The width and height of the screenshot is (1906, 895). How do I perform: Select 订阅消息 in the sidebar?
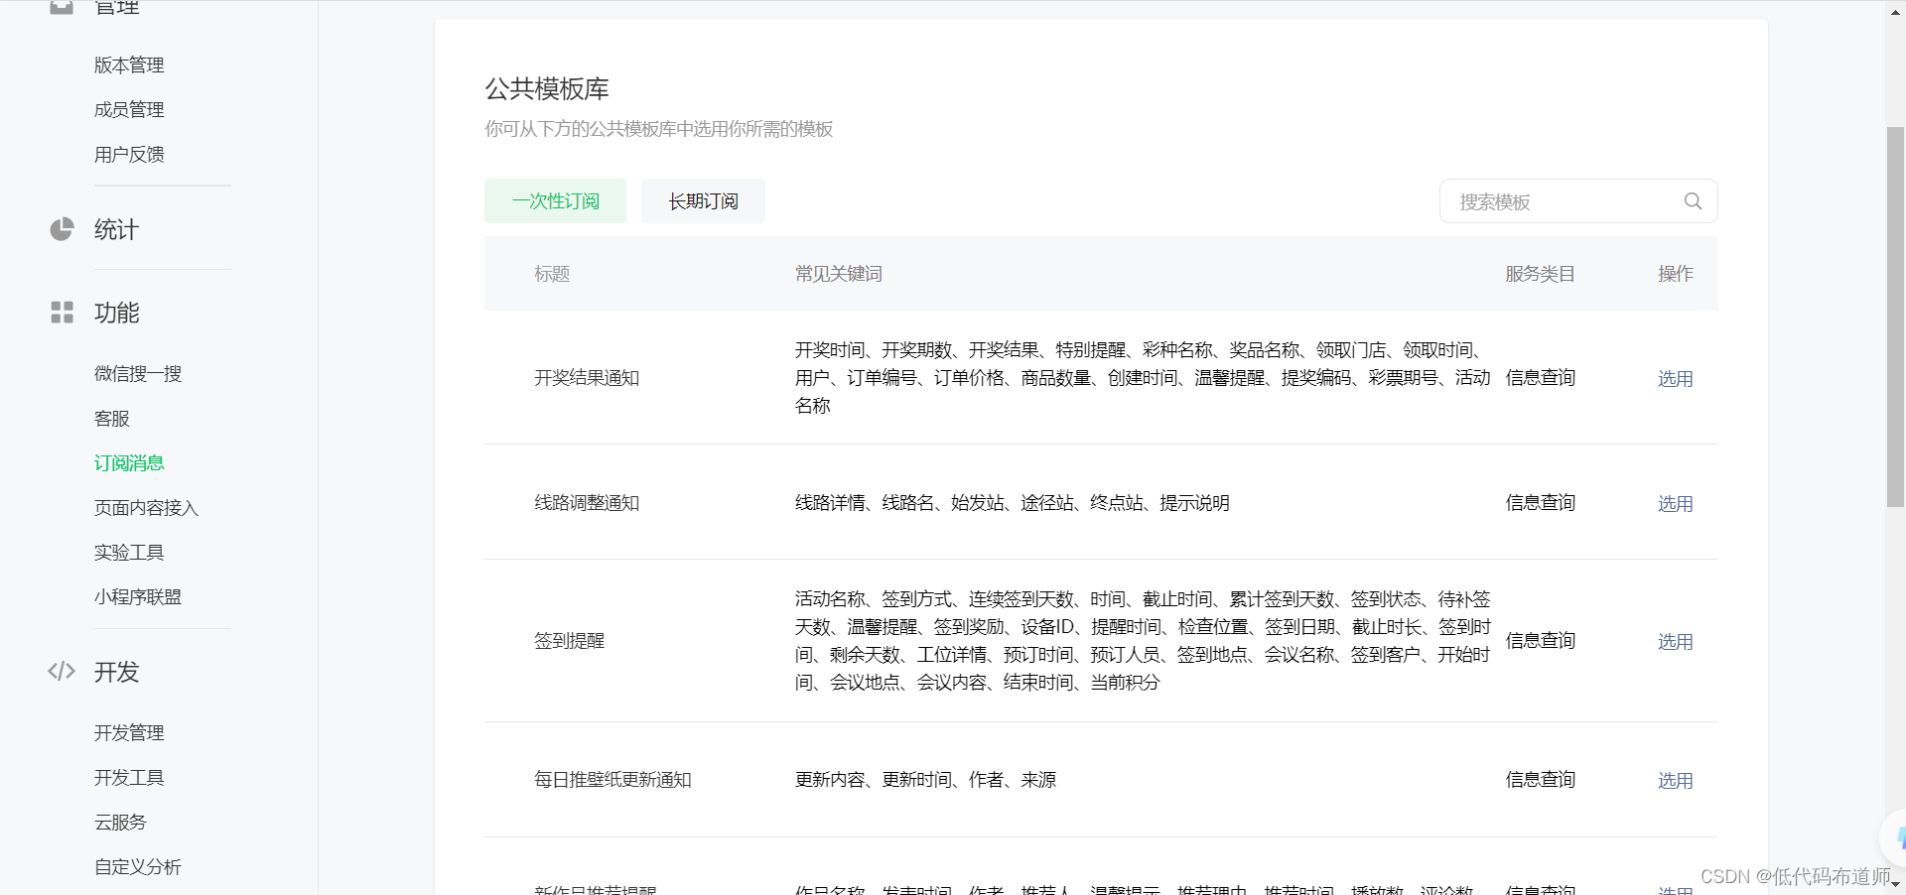[x=129, y=463]
